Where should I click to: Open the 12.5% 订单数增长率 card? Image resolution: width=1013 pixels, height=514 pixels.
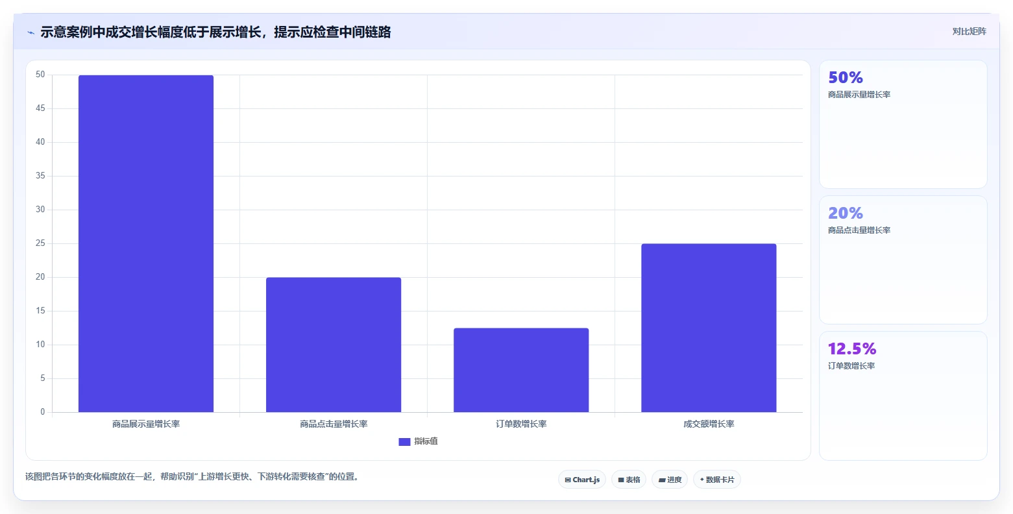[903, 395]
